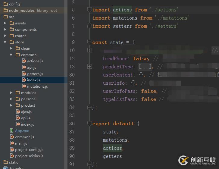Expand the clean folder arrow
This screenshot has width=219, height=169.
[11, 48]
